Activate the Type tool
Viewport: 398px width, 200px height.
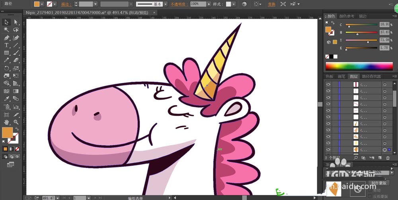pos(6,45)
